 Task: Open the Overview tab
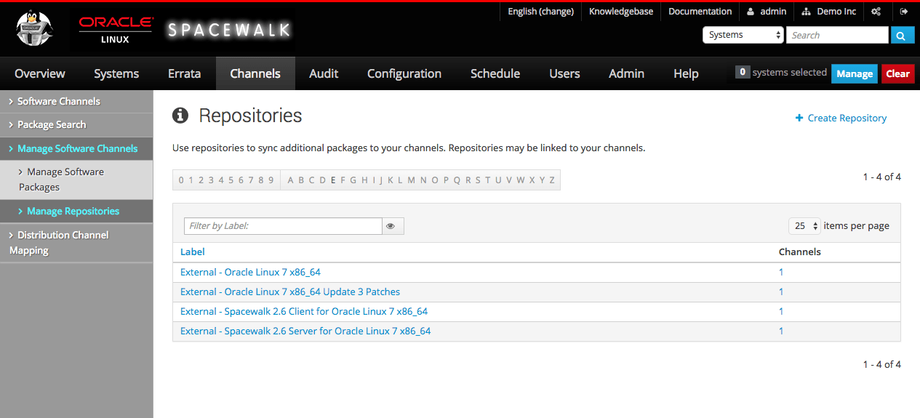(x=40, y=73)
